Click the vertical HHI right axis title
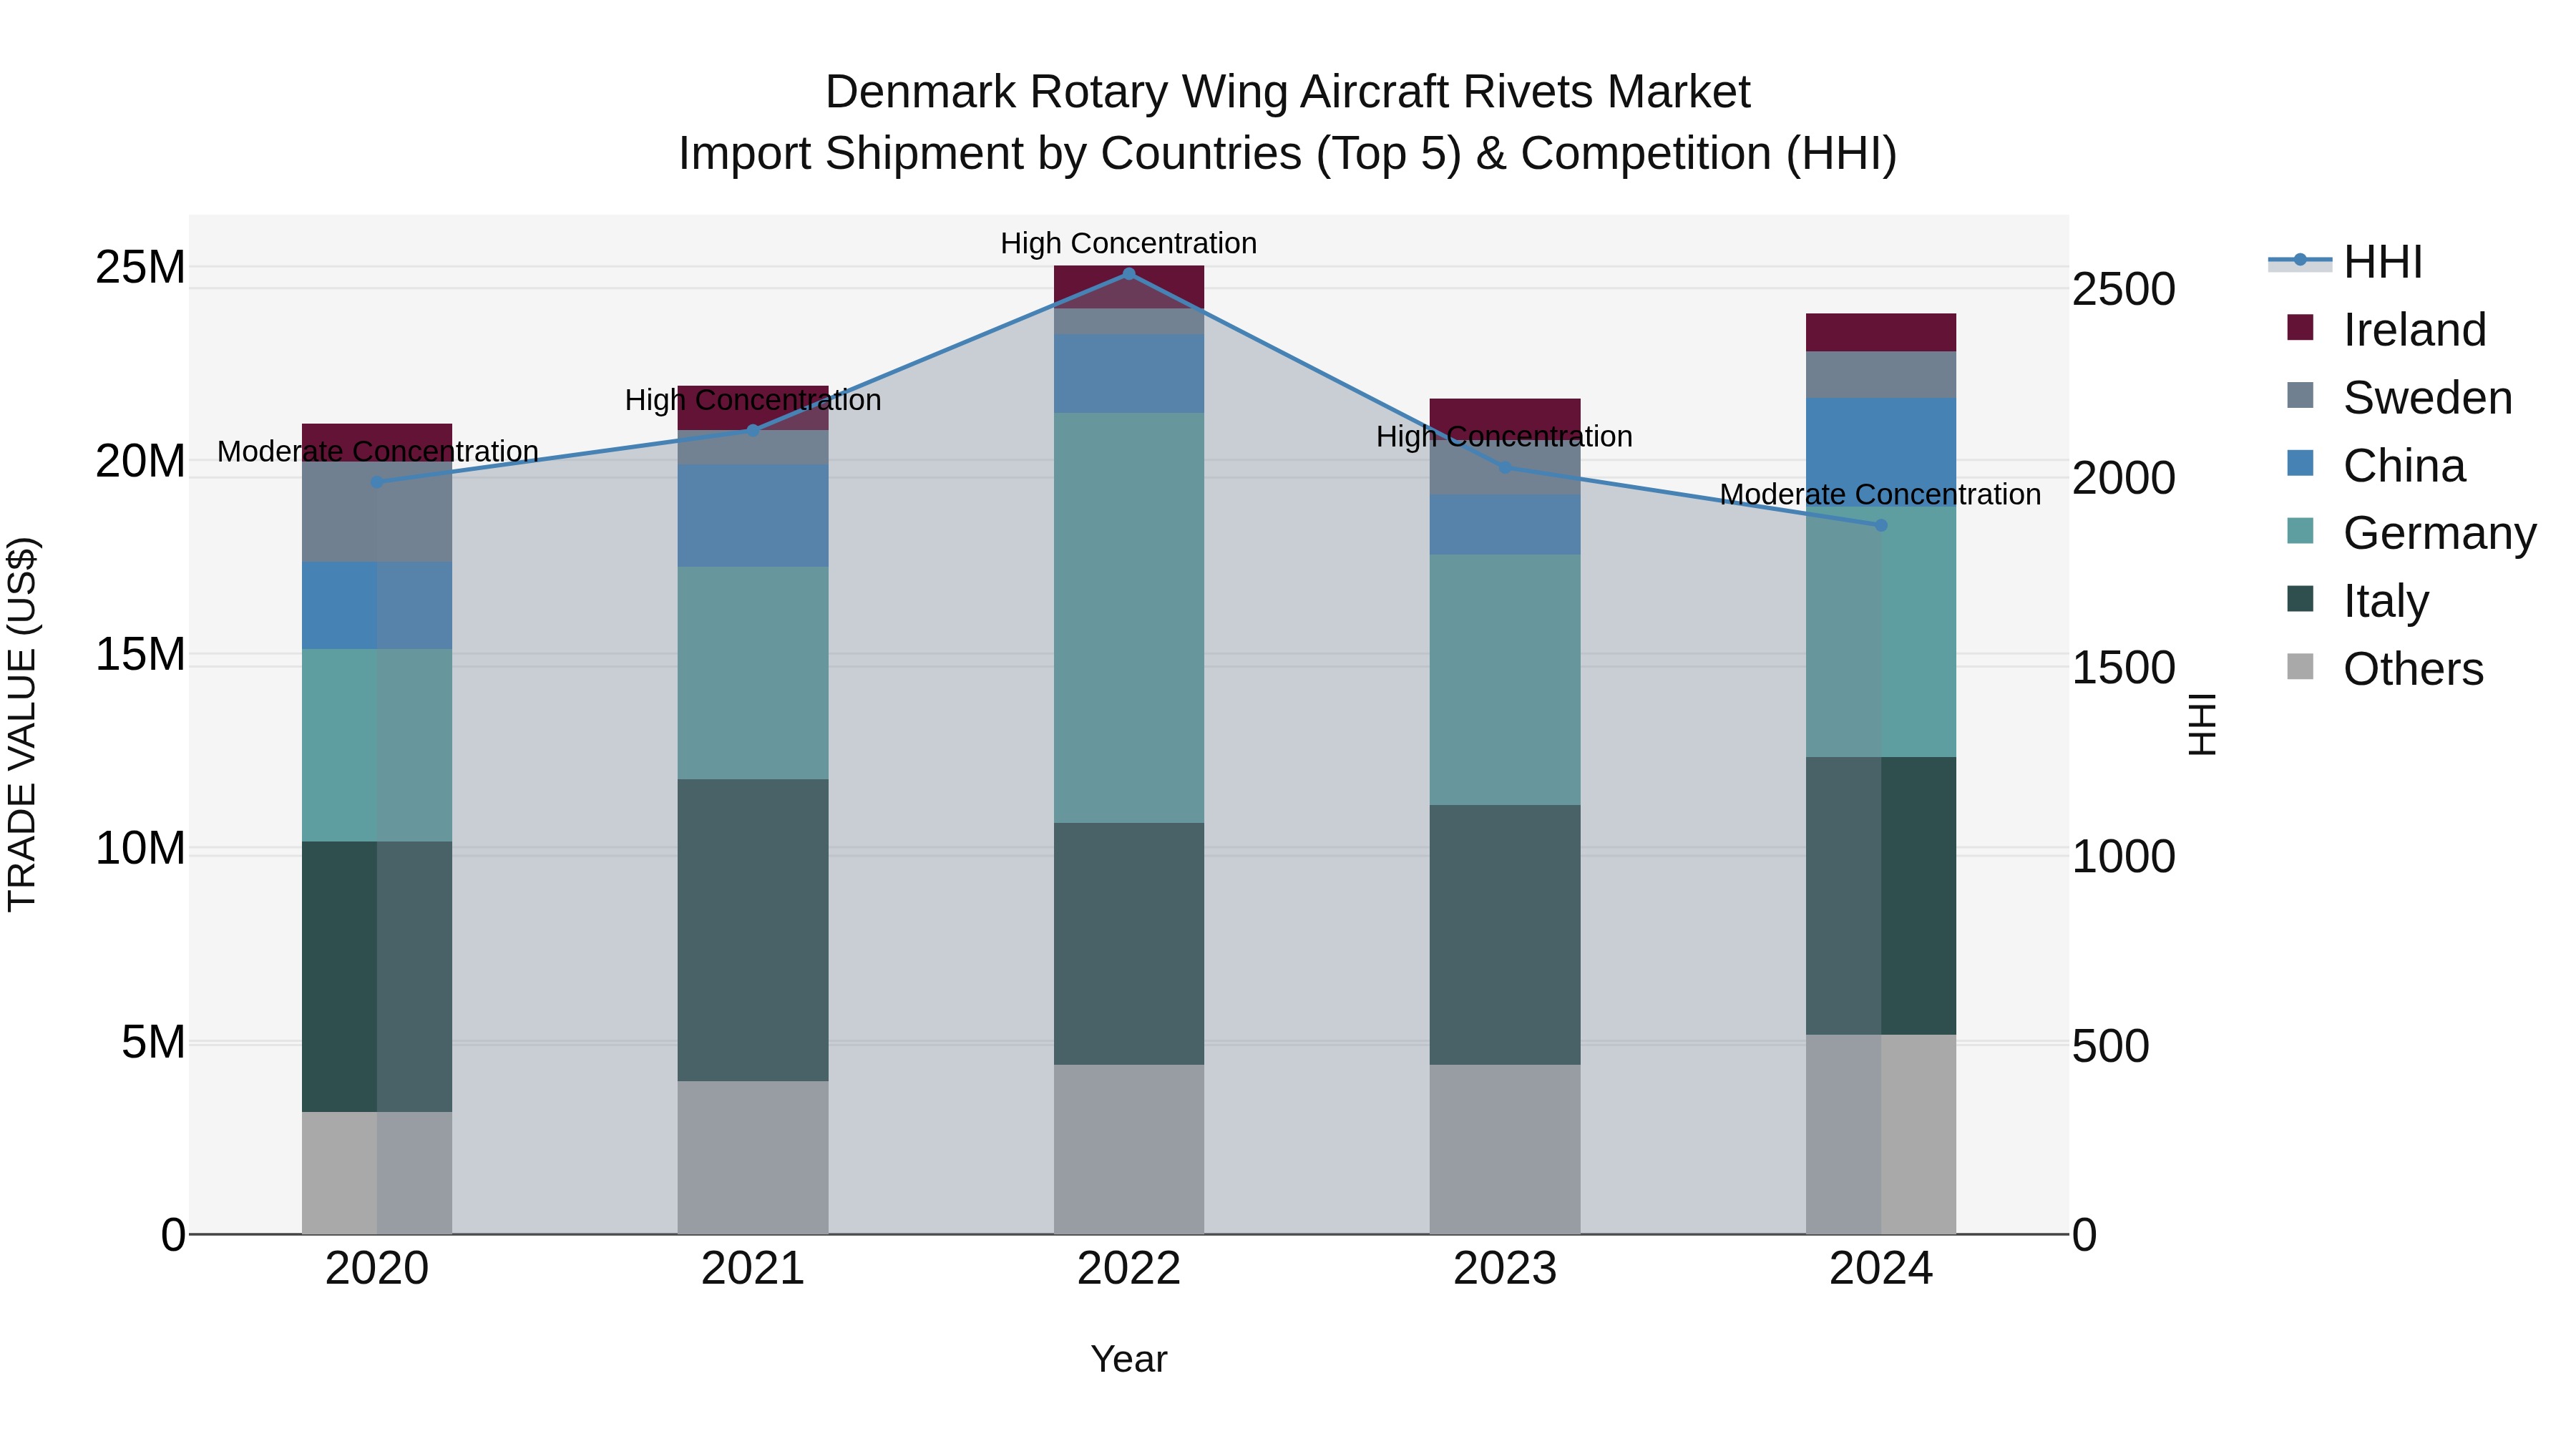This screenshot has height=1449, width=2576. click(2203, 724)
